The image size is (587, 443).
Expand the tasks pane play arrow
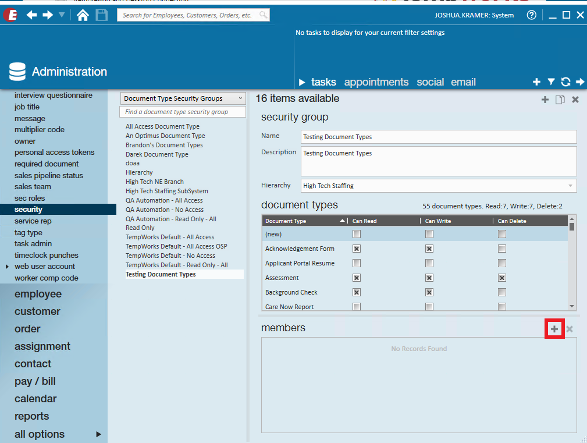(302, 82)
